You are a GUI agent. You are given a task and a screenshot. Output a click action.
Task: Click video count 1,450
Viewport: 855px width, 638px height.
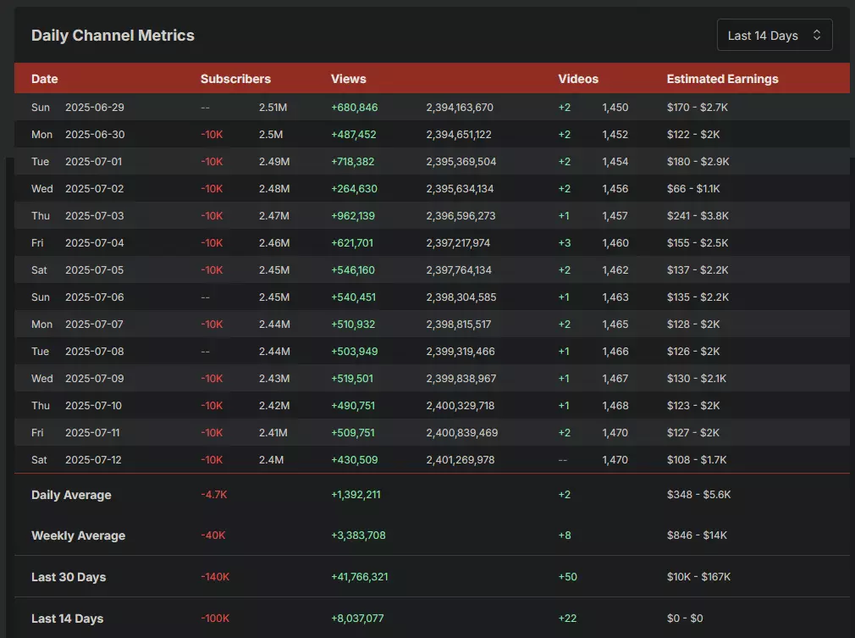615,107
